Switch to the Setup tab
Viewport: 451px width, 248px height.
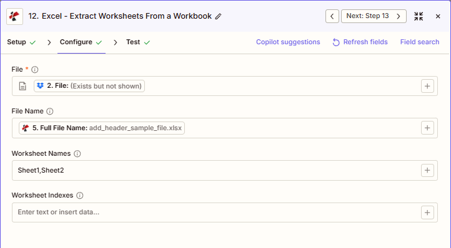point(21,42)
